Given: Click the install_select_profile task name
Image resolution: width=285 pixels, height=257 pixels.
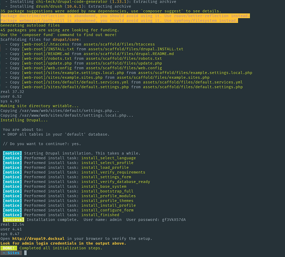Looking at the screenshot, I should [x=107, y=163].
